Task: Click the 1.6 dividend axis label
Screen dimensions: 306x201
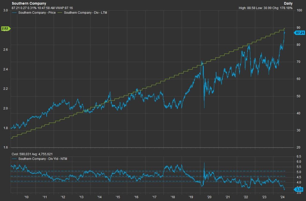Action: (6, 147)
